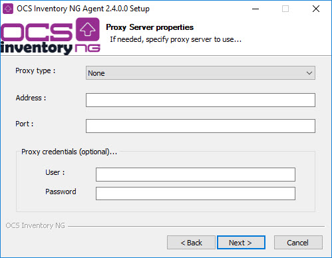Focus the Address text field
332x258 pixels.
(200, 100)
